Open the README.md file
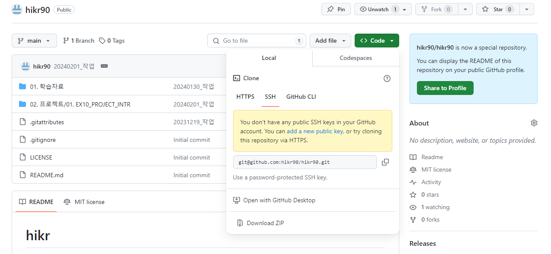This screenshot has height=254, width=551. tap(47, 175)
